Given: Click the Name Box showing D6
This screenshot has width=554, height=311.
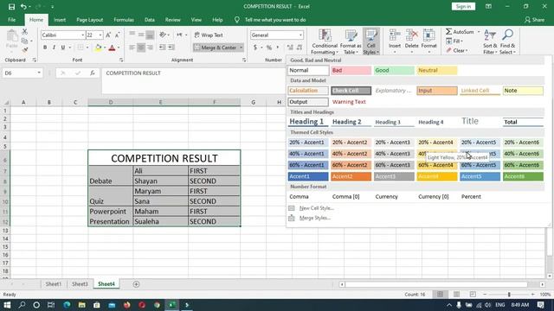Looking at the screenshot, I should tap(23, 73).
